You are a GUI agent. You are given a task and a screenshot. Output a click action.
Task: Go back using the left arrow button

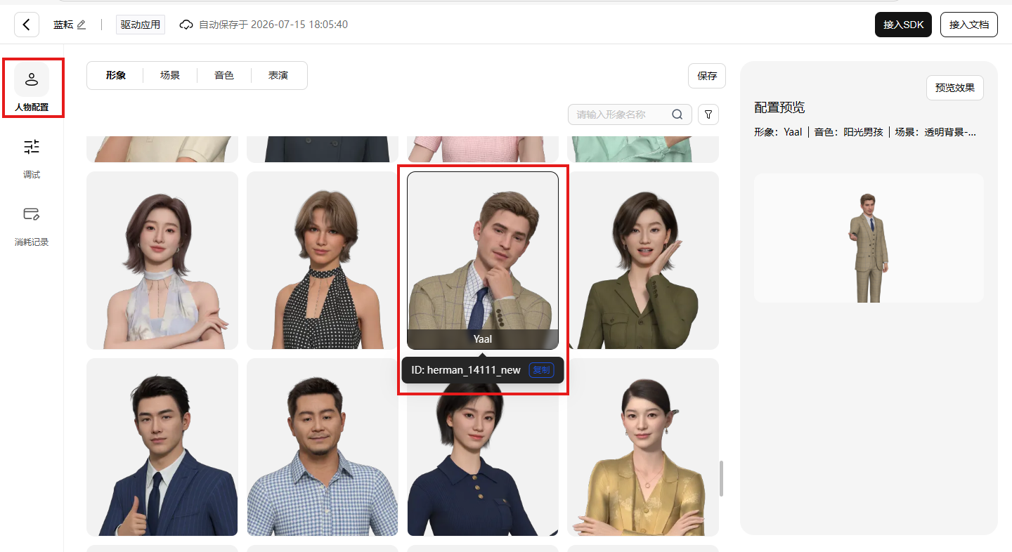(26, 25)
